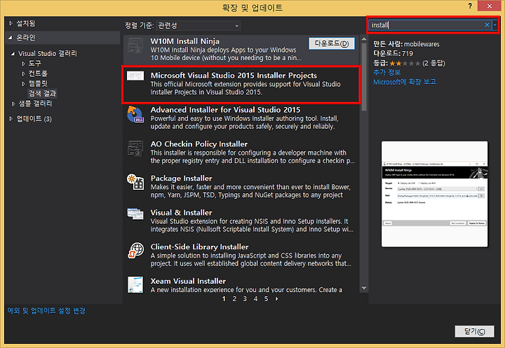
Task: Open the W10M Install Ninja preview thumbnail
Action: tap(434, 194)
